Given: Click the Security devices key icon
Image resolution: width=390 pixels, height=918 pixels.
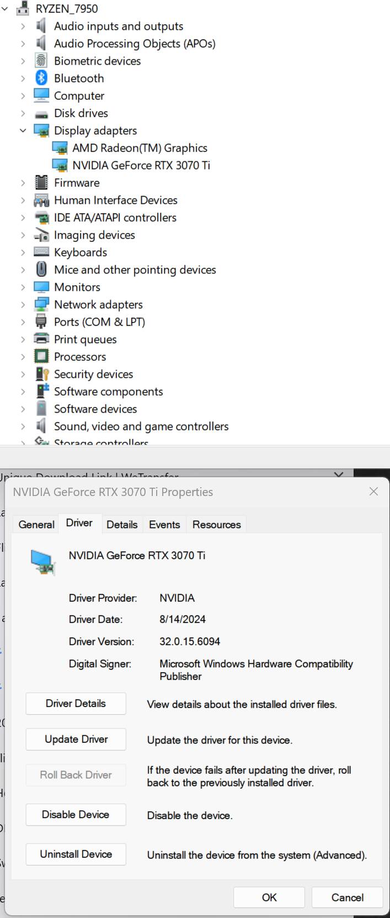Looking at the screenshot, I should pyautogui.click(x=41, y=374).
